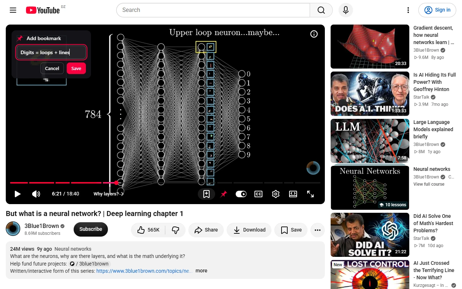Like the video
The height and width of the screenshot is (289, 462).
[x=148, y=230]
